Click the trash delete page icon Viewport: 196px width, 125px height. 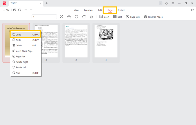(x=91, y=17)
